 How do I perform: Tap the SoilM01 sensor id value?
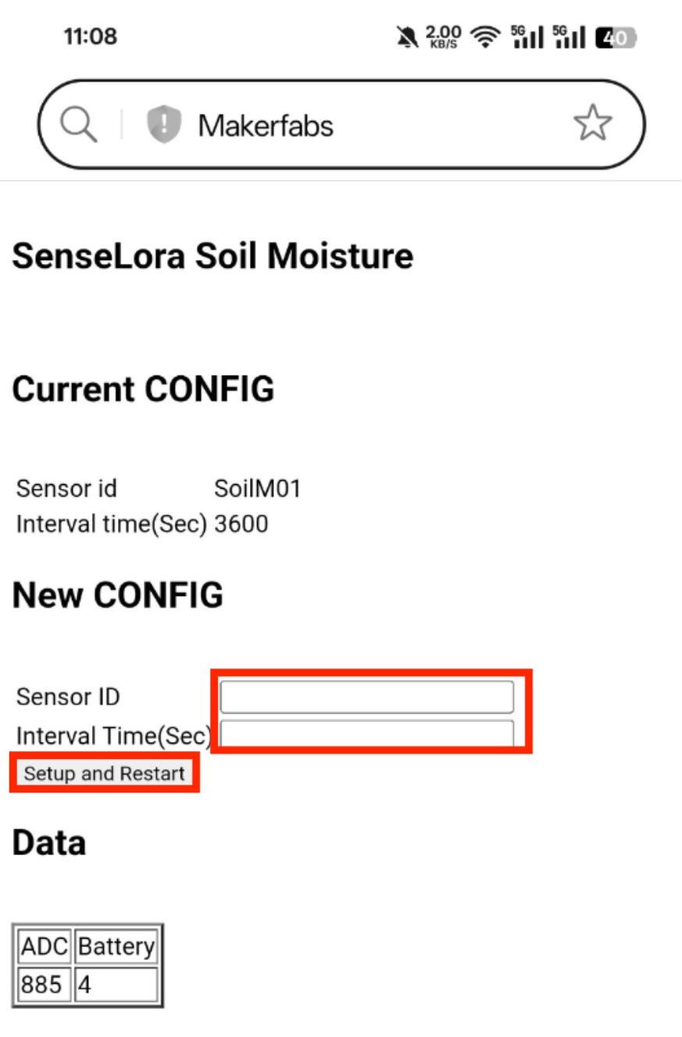[x=257, y=489]
